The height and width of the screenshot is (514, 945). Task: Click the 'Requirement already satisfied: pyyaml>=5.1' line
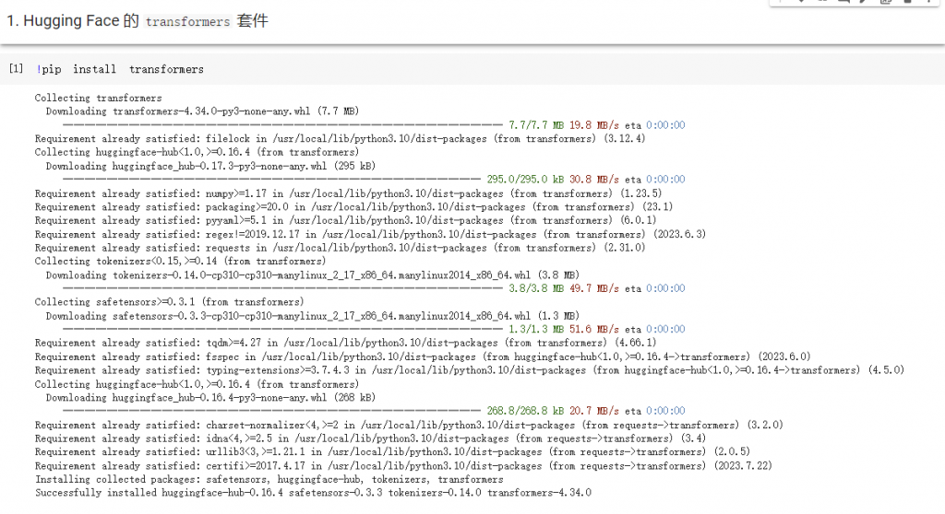(345, 220)
